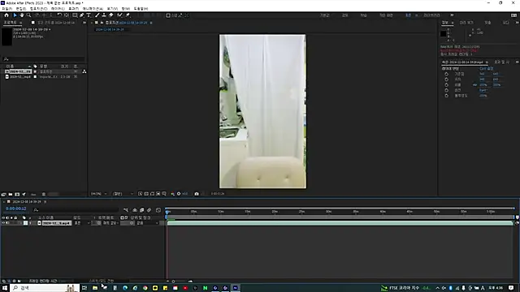This screenshot has height=292, width=520.
Task: Click the reset exposure icon in viewer
Action: coord(179,194)
